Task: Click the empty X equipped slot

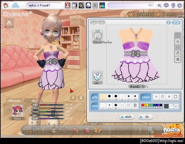Action: click(x=95, y=6)
